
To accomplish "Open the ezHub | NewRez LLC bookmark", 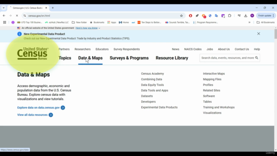I will pos(57,22).
